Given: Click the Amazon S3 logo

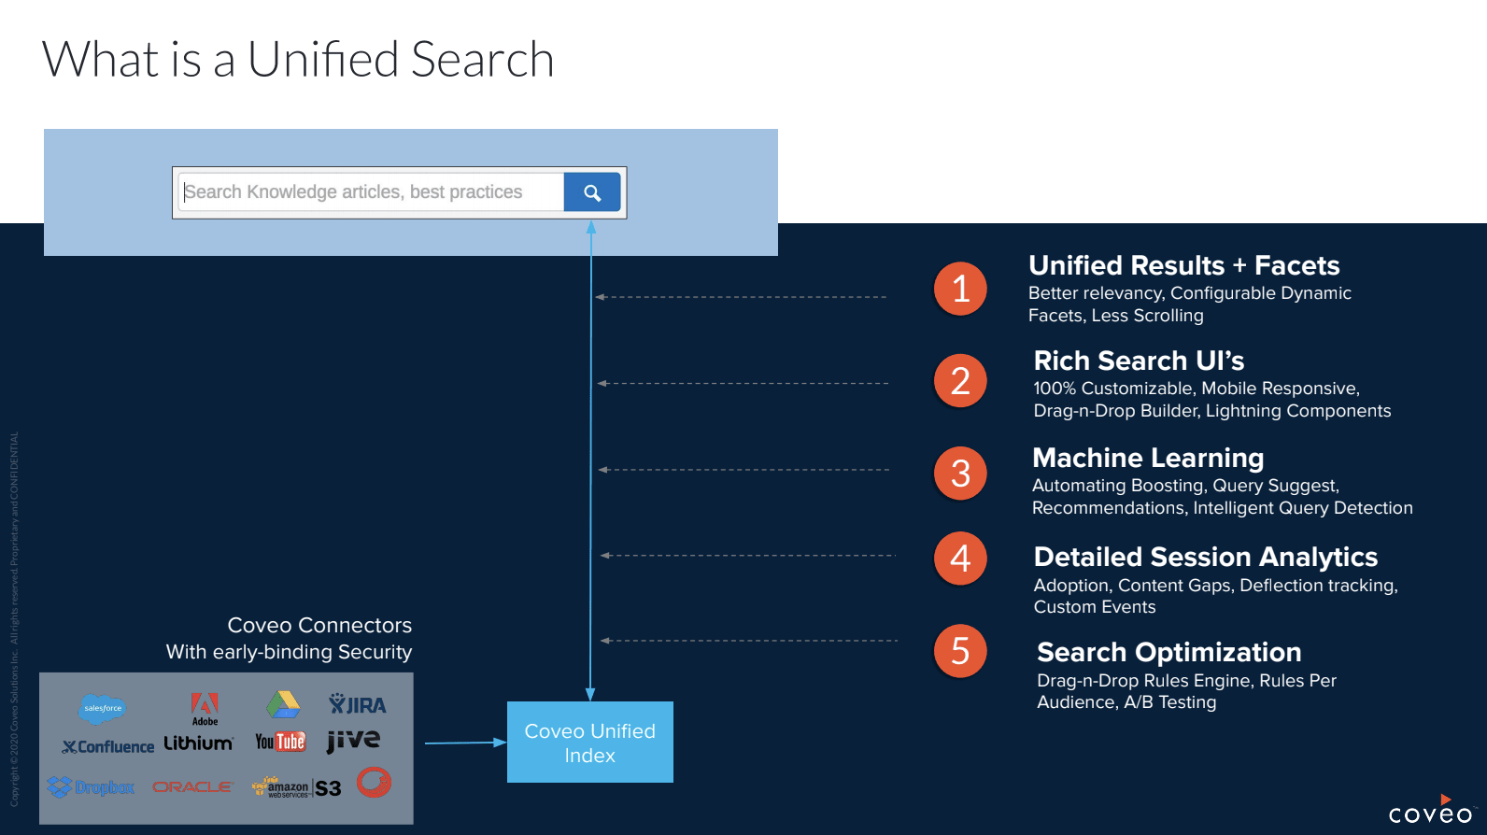Looking at the screenshot, I should tap(296, 787).
